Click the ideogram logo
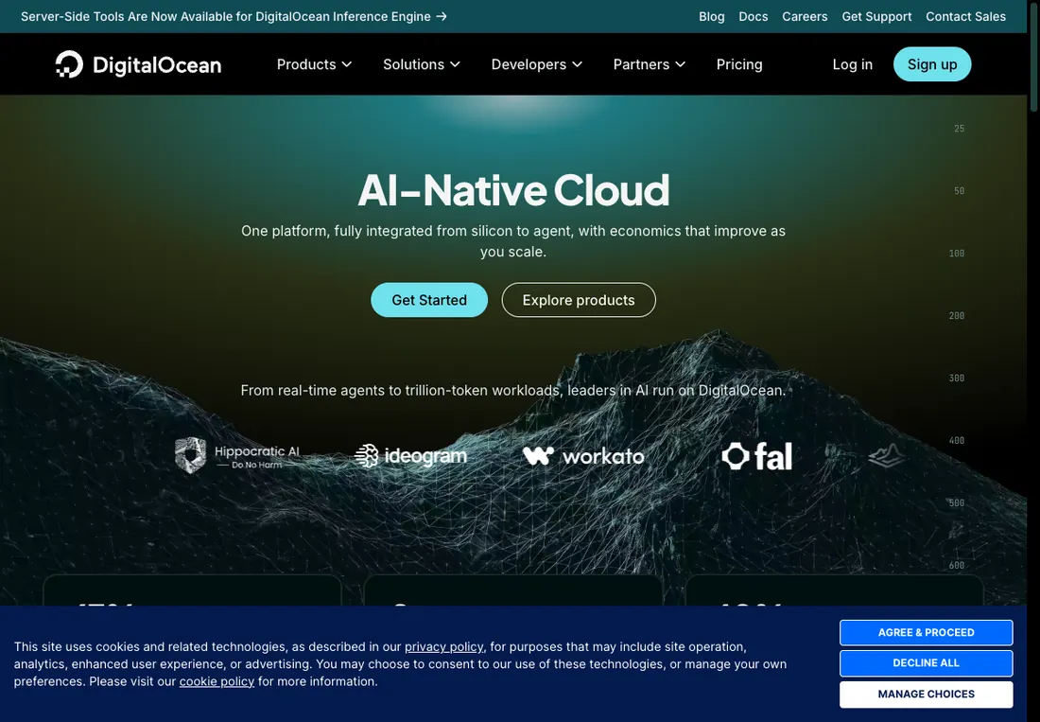 click(410, 456)
